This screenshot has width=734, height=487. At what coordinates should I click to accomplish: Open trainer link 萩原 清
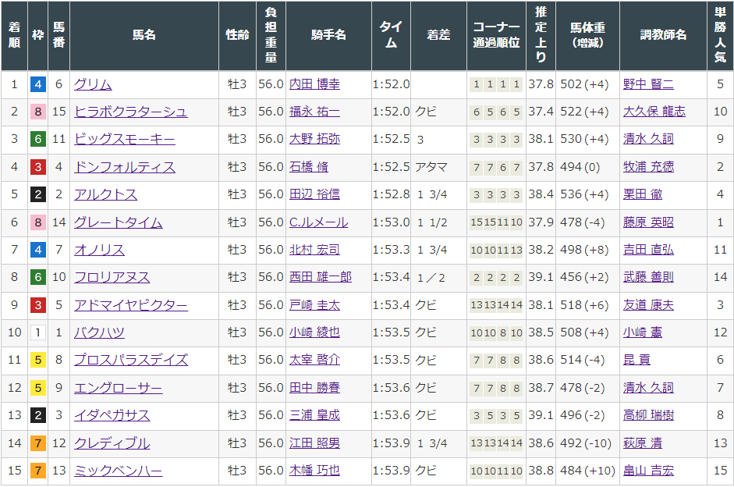pyautogui.click(x=642, y=443)
